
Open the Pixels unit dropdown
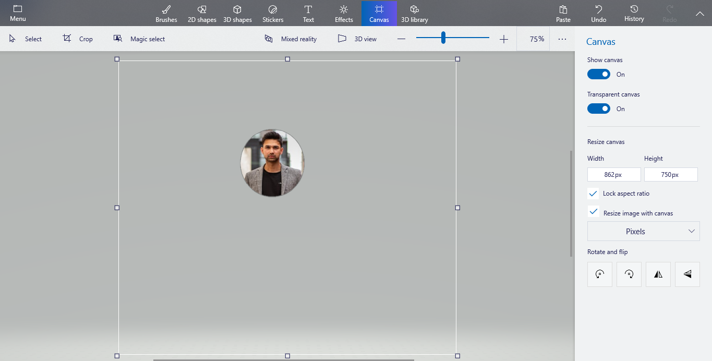(x=643, y=231)
